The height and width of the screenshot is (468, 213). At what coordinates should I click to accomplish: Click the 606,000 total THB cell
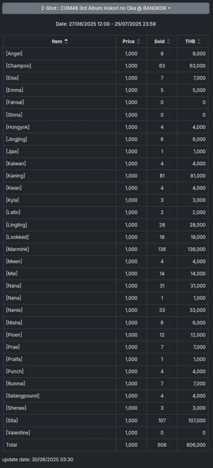tap(193, 445)
